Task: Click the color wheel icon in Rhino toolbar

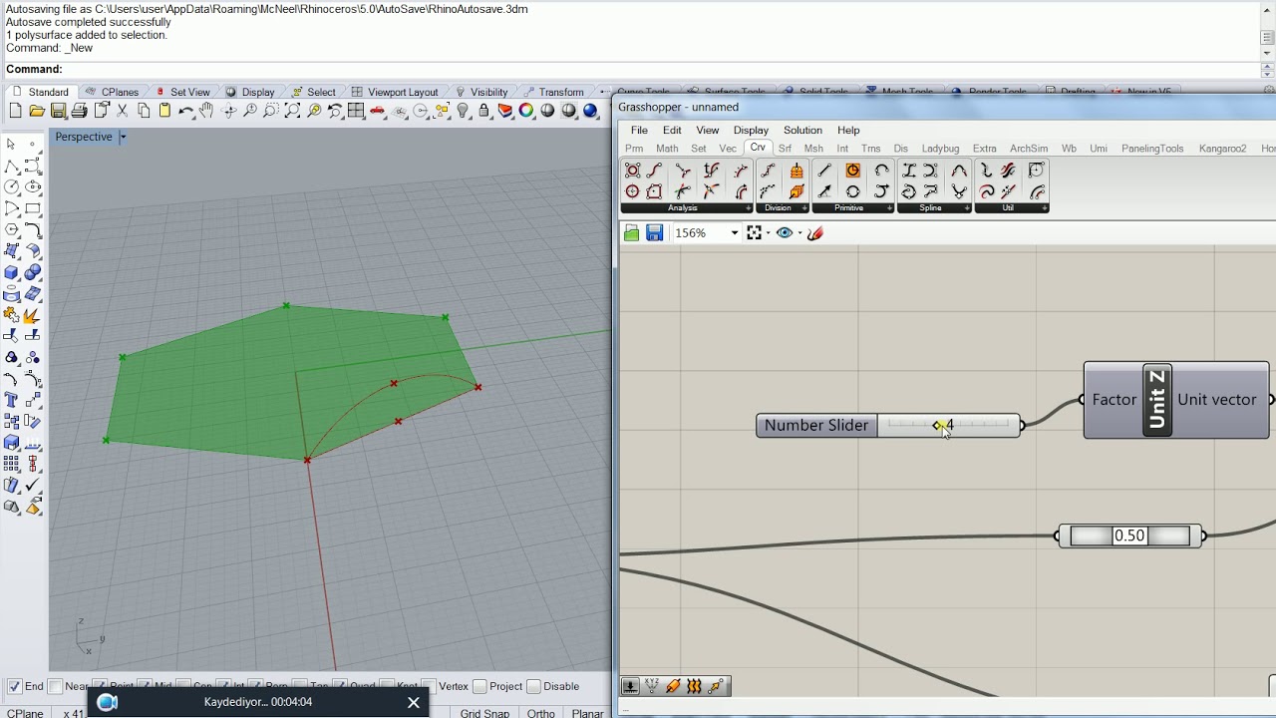Action: click(x=526, y=111)
